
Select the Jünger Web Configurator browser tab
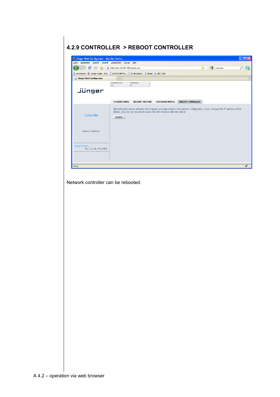[95, 78]
